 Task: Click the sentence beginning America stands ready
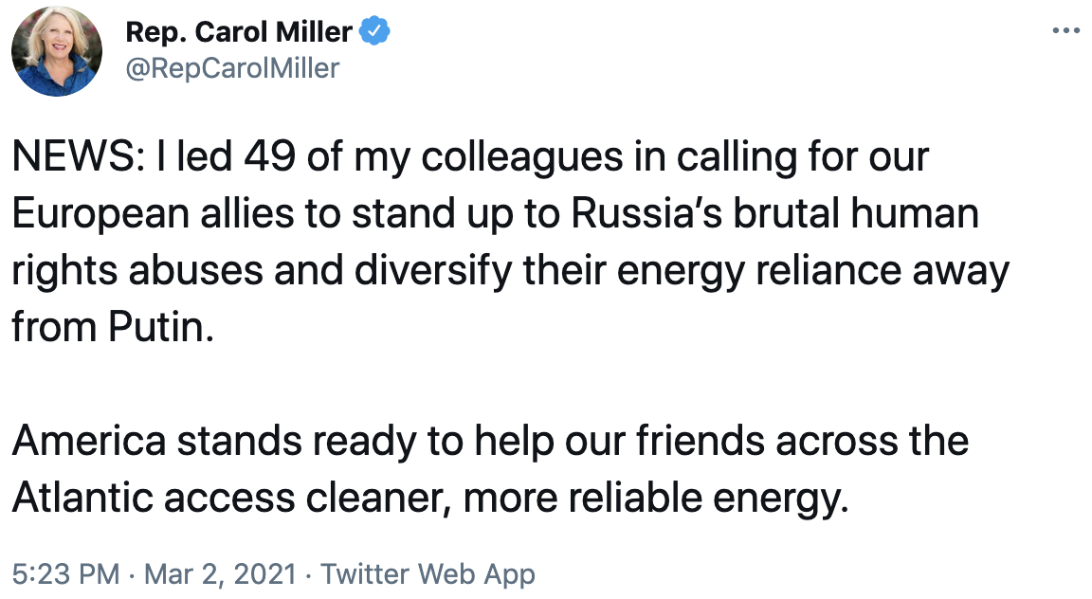coord(490,441)
